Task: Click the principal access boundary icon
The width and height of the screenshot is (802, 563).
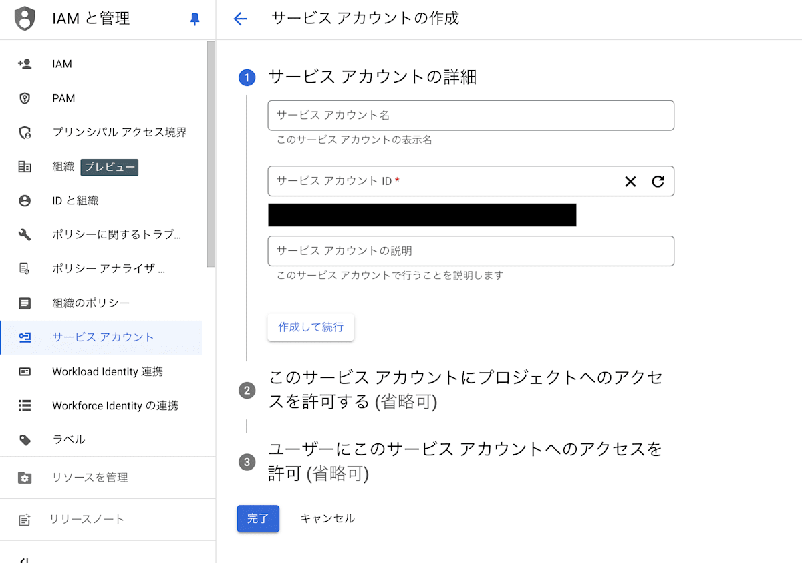Action: tap(25, 132)
